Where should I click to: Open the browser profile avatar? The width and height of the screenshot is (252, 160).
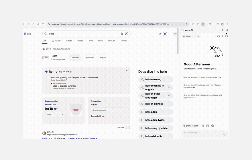point(222,24)
